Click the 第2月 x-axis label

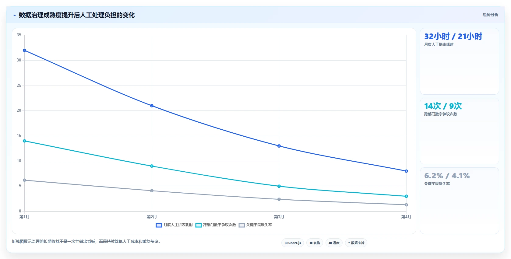pos(152,217)
